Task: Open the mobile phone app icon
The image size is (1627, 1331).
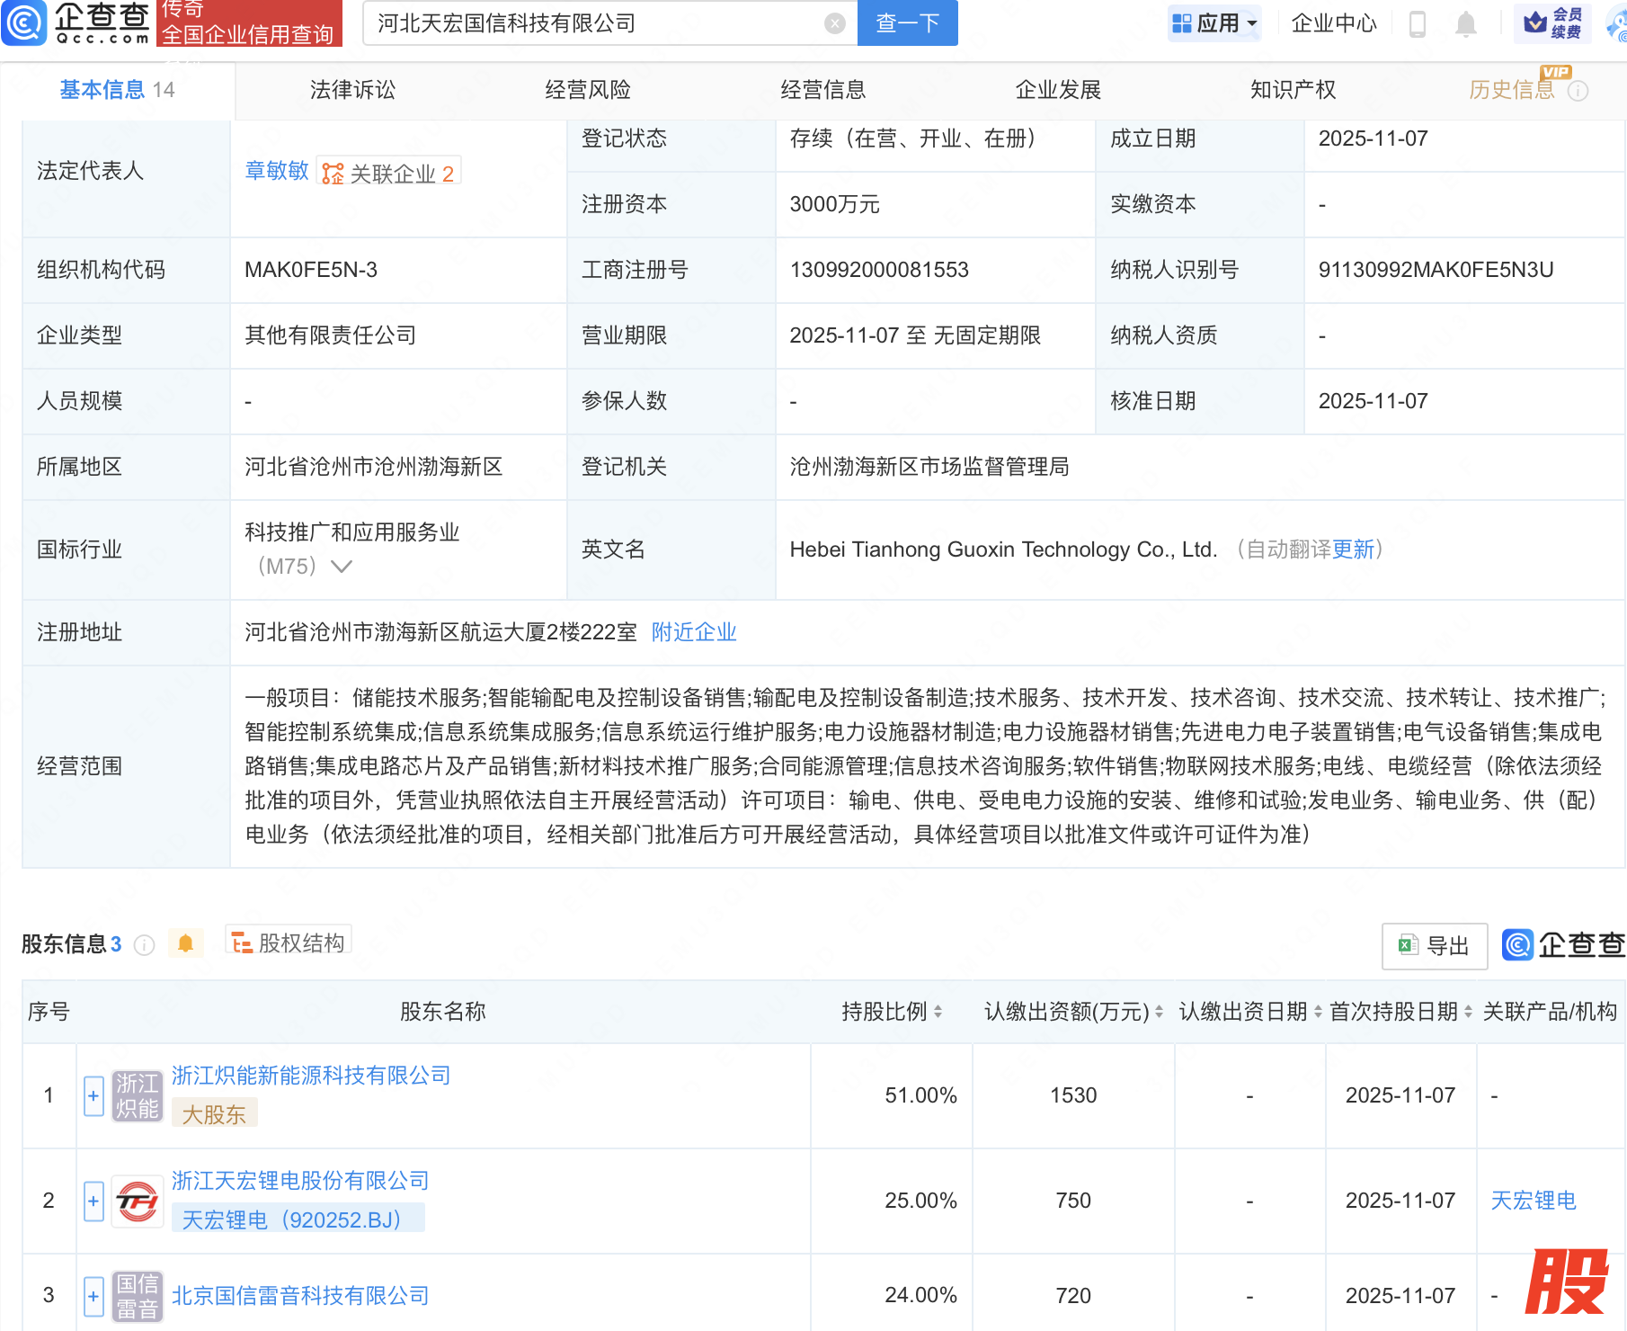Action: coord(1418,23)
